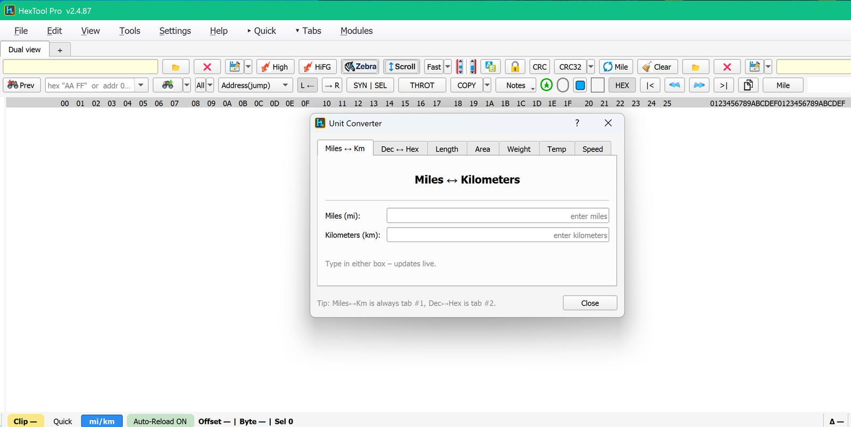
Task: Jump to first difference with the |< button
Action: [x=650, y=85]
